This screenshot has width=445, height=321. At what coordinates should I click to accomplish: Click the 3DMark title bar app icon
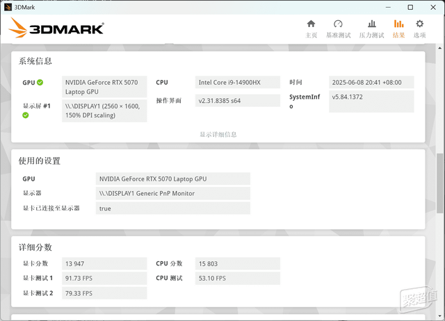tap(8, 8)
